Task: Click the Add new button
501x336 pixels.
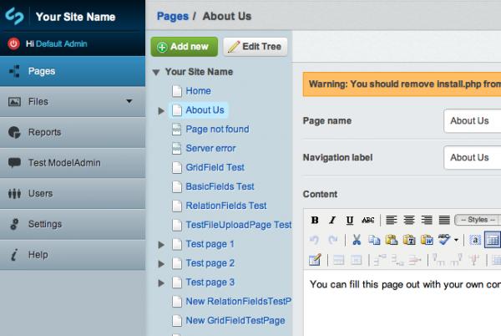Action: coord(184,47)
